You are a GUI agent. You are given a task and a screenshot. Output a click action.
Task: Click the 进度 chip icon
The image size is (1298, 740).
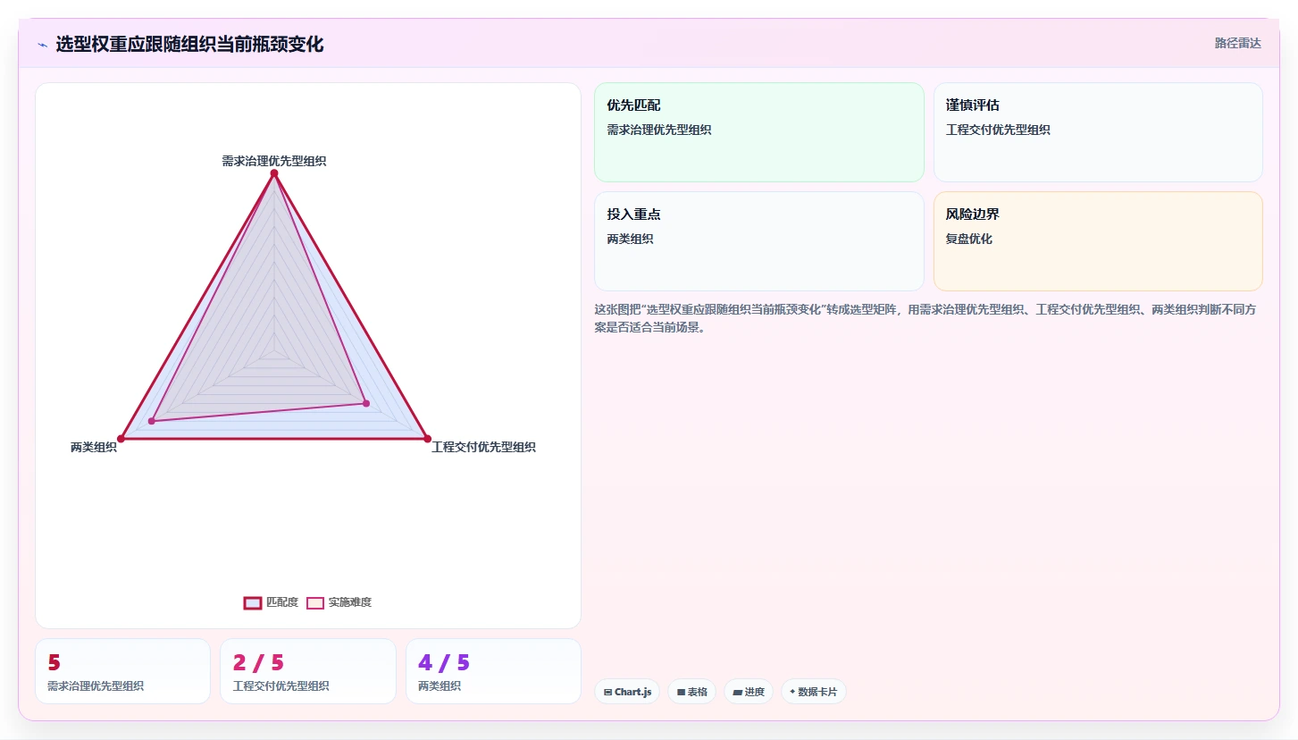pos(738,692)
